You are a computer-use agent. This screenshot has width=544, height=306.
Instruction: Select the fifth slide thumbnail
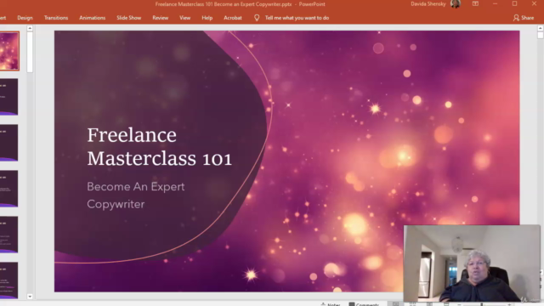point(9,235)
